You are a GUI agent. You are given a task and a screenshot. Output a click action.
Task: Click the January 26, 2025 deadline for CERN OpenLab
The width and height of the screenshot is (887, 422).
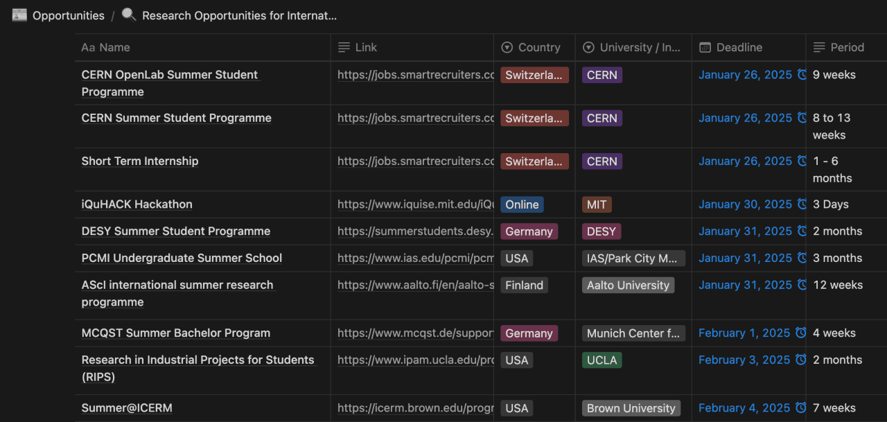[745, 75]
